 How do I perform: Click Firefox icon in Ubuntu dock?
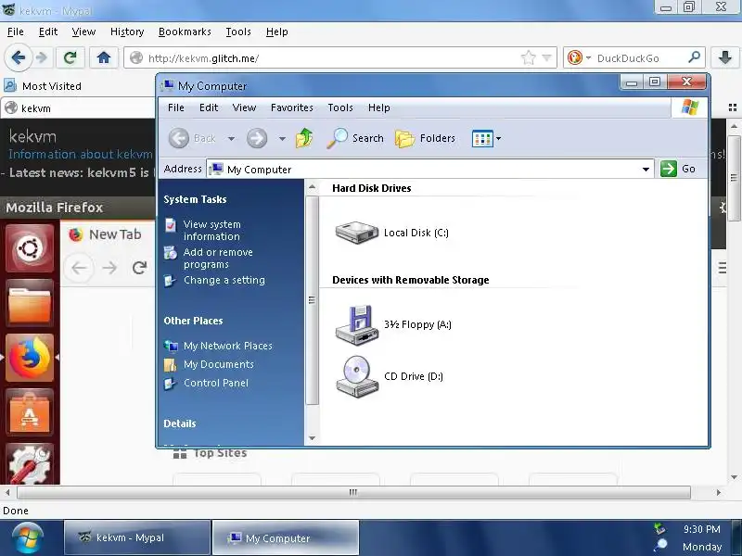click(30, 358)
